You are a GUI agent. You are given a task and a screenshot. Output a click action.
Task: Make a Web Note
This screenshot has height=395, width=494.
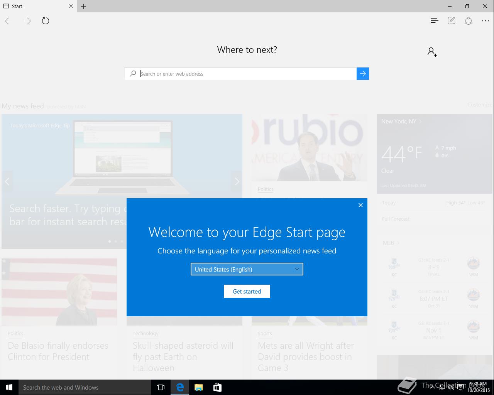click(451, 21)
